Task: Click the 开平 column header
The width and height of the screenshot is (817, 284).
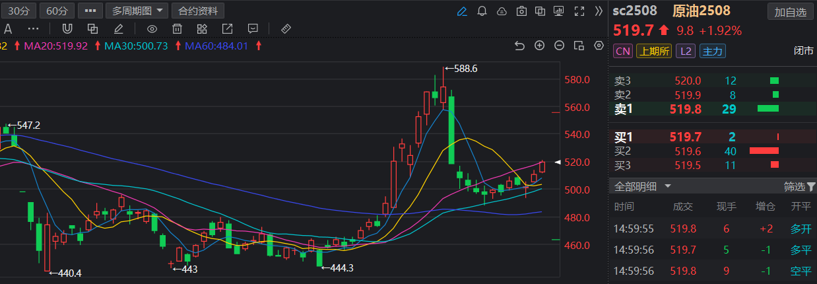Action: click(x=801, y=207)
